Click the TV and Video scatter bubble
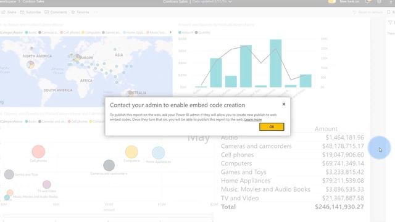The image size is (395, 222). 47,184
